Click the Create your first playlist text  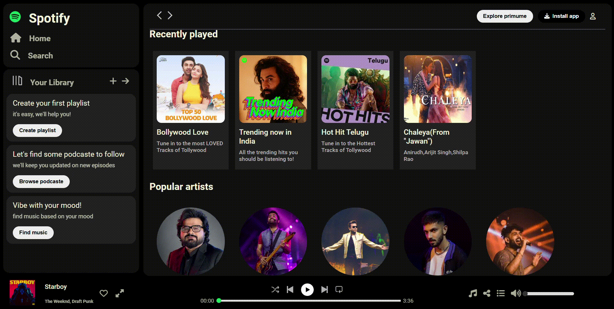click(51, 103)
